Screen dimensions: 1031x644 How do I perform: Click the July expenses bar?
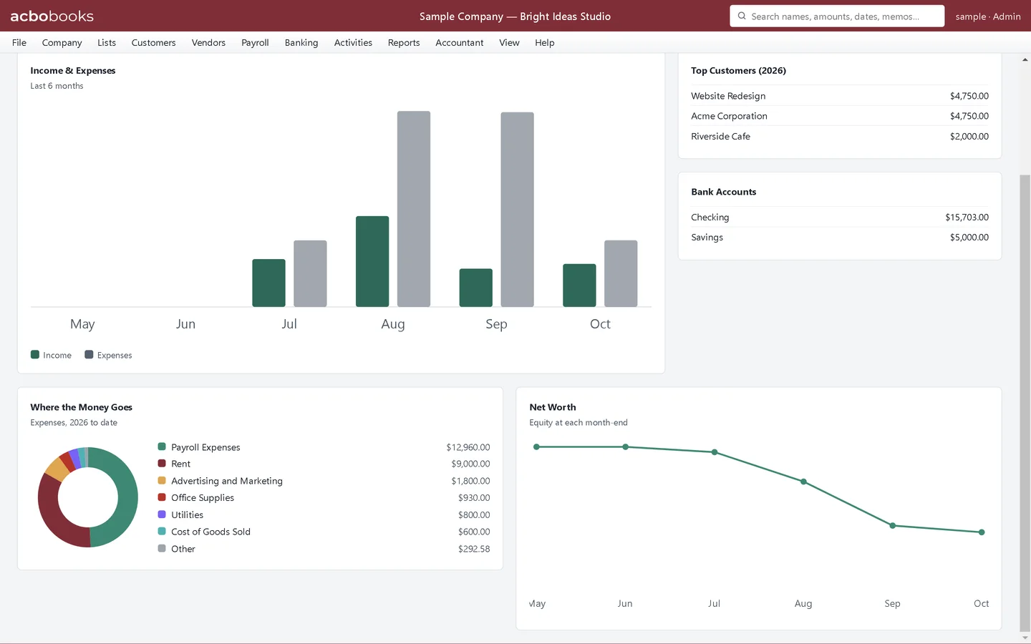pos(310,273)
